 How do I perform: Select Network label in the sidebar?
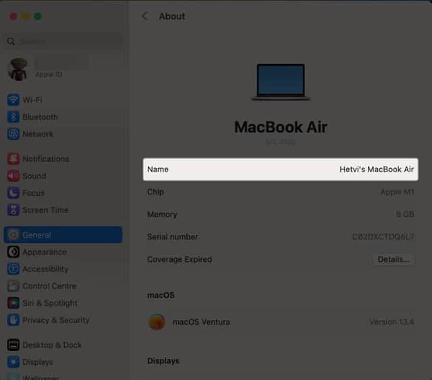(38, 134)
